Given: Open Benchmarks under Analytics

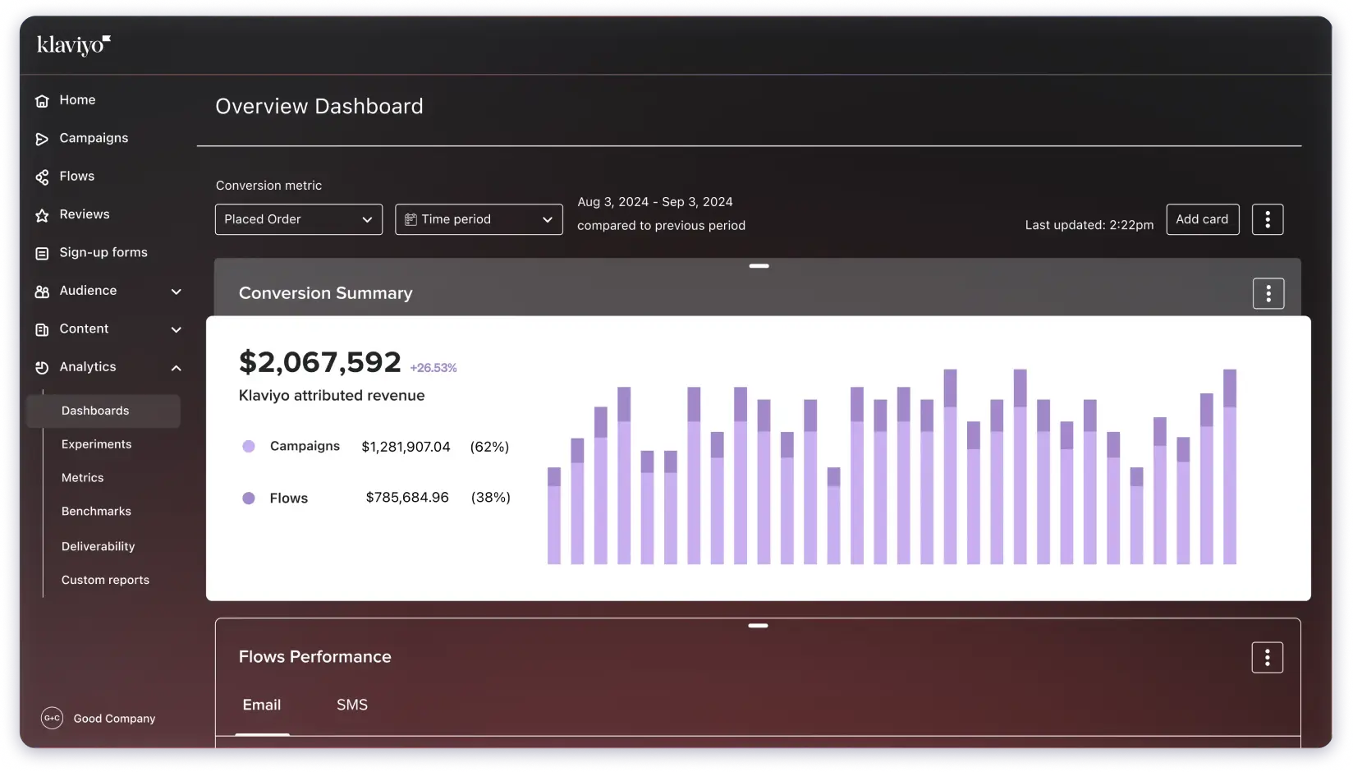Looking at the screenshot, I should coord(96,511).
